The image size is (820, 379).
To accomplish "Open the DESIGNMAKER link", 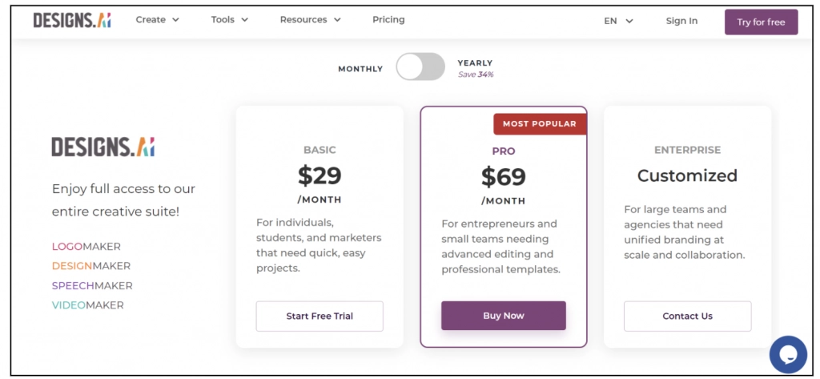I will click(91, 266).
